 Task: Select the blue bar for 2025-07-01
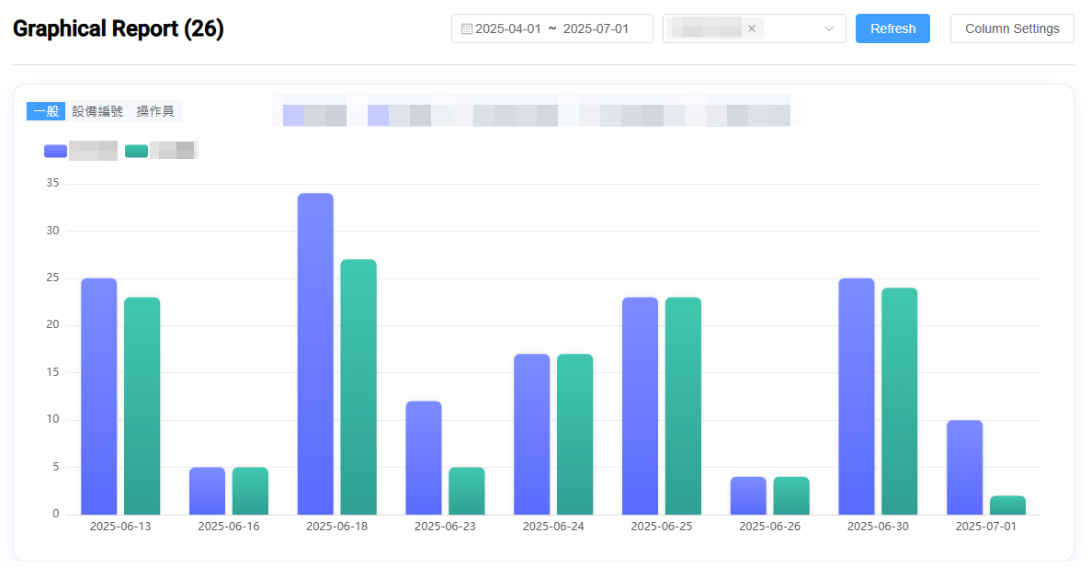point(964,467)
